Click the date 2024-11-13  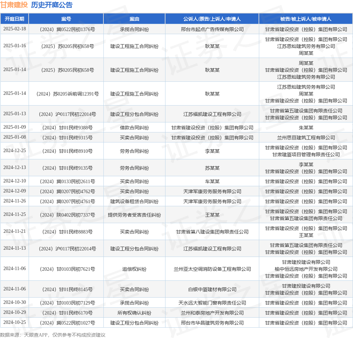click(14, 248)
